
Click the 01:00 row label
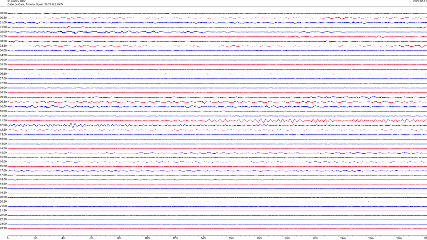click(x=3, y=23)
